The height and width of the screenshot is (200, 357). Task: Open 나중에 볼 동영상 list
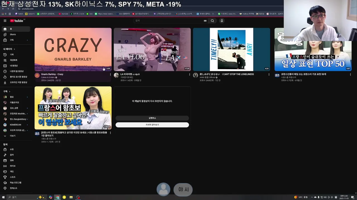[16, 71]
